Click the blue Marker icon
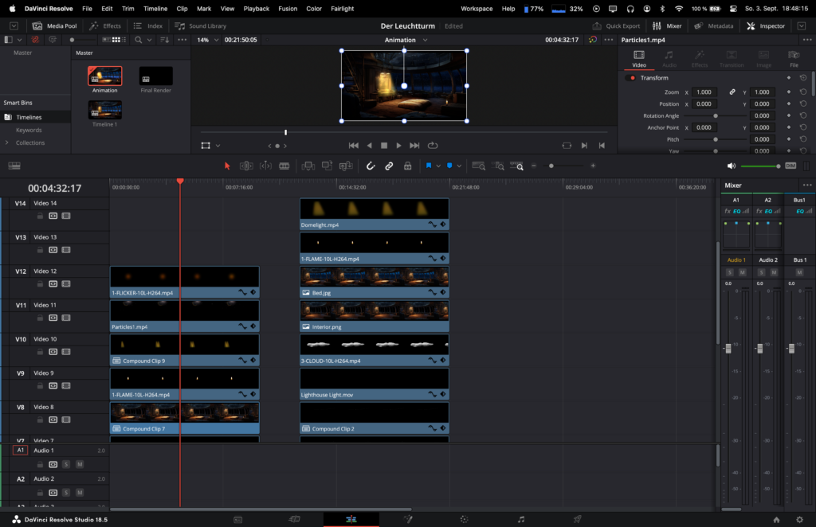 (449, 166)
